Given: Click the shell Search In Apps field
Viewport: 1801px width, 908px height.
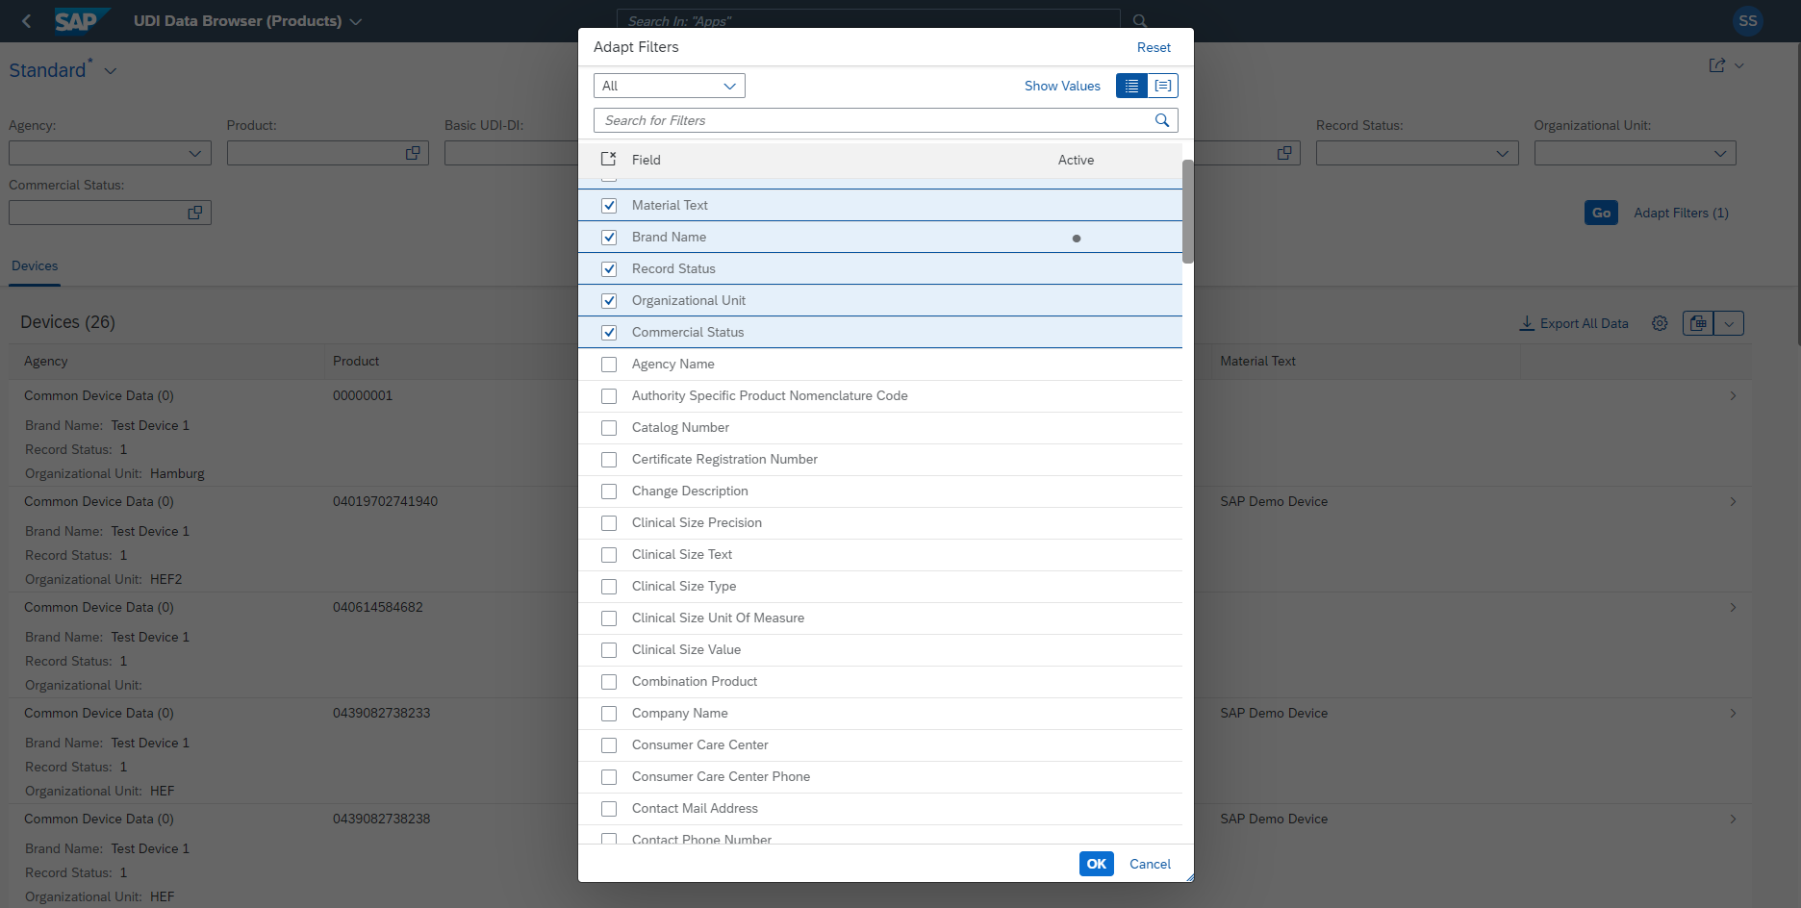Looking at the screenshot, I should tap(868, 20).
